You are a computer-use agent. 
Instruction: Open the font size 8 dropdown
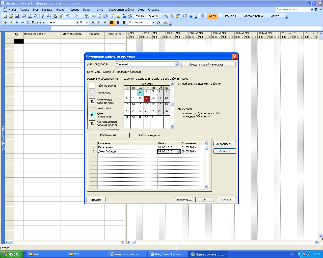(87, 22)
